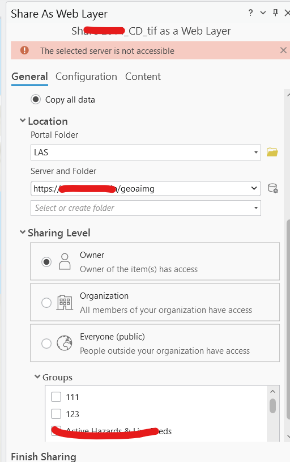Screen dimensions: 290x462
Task: Open the Portal Folder LAS dropdown
Action: pos(146,152)
